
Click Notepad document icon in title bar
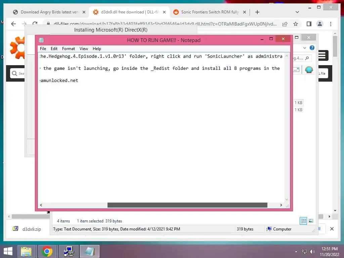pos(41,40)
